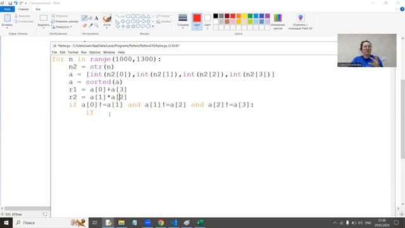Click the Windows Start button

click(x=6, y=222)
